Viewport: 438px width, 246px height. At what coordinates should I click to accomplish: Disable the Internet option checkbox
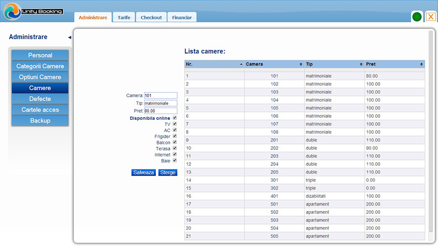[175, 154]
